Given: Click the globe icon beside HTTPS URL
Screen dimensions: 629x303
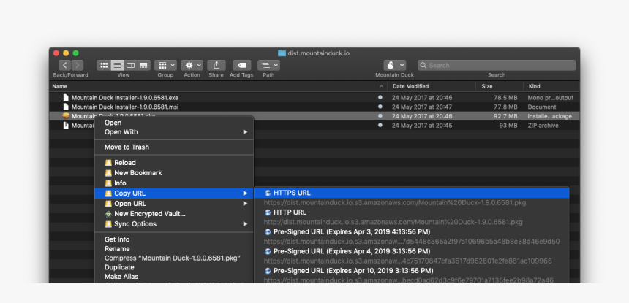Looking at the screenshot, I should tap(268, 193).
